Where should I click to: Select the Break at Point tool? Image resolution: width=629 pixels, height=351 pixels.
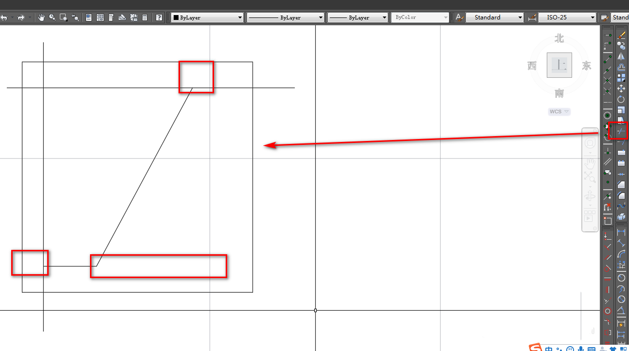coord(621,153)
